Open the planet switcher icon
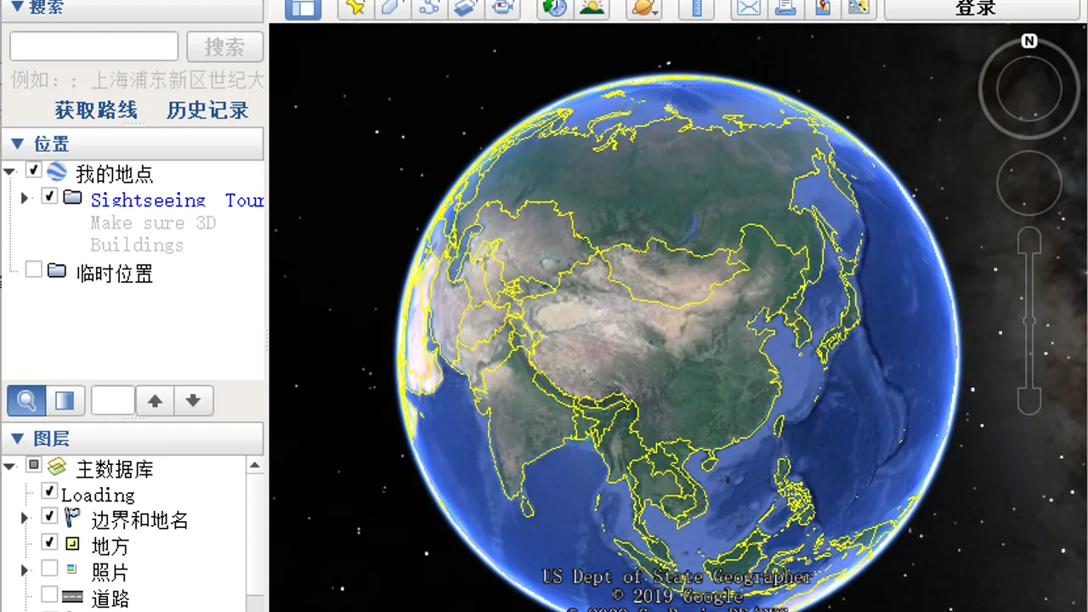Image resolution: width=1088 pixels, height=612 pixels. pos(643,8)
